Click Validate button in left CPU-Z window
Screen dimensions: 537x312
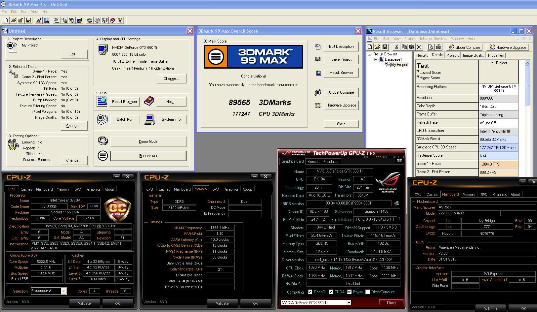[x=84, y=303]
